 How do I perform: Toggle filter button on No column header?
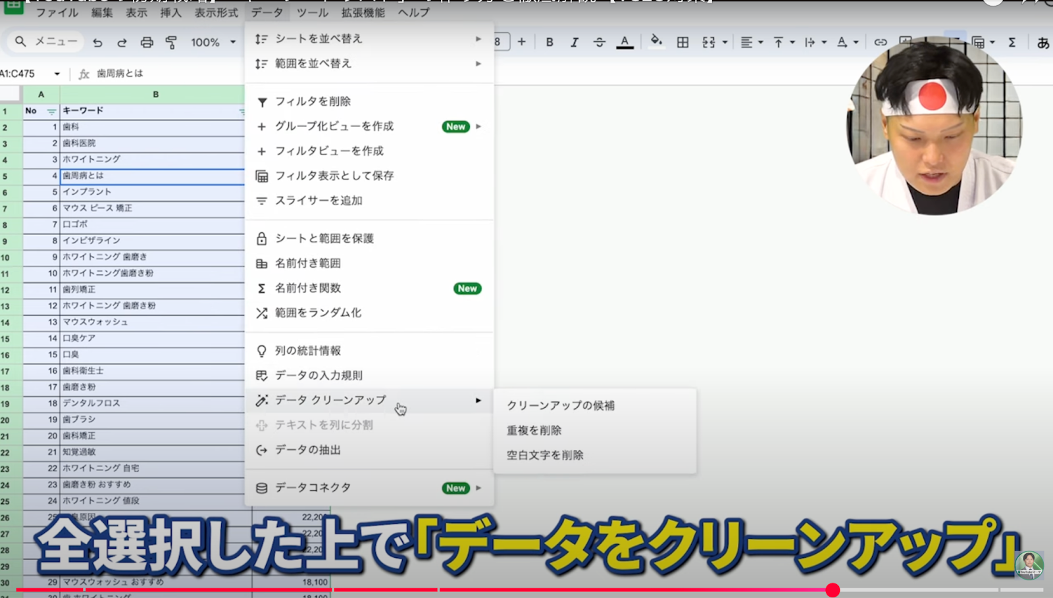point(51,111)
